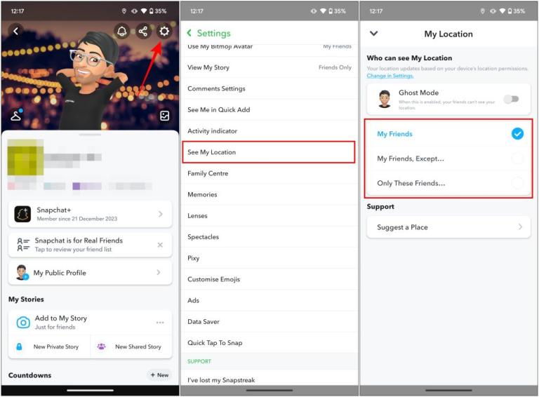This screenshot has height=397, width=539.
Task: Tap the change background image icon
Action: (164, 116)
